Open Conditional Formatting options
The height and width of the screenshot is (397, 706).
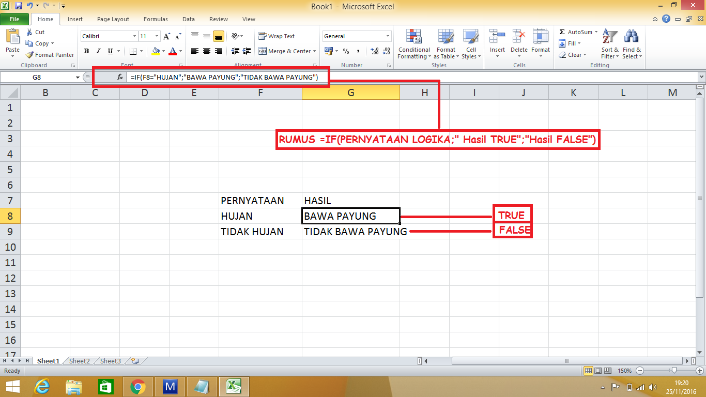pyautogui.click(x=414, y=44)
